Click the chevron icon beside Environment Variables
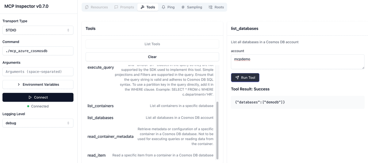 coord(19,85)
